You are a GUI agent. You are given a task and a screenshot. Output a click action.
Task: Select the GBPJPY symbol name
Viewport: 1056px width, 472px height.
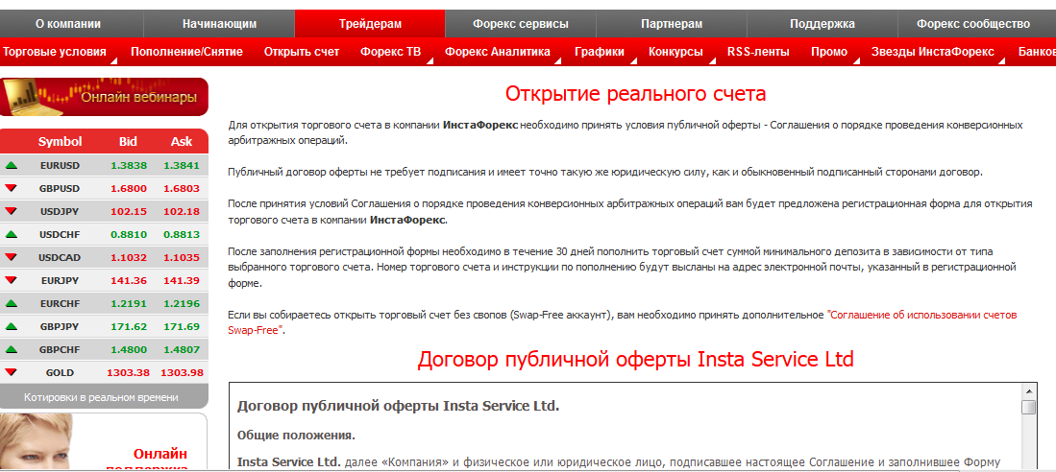tap(60, 326)
